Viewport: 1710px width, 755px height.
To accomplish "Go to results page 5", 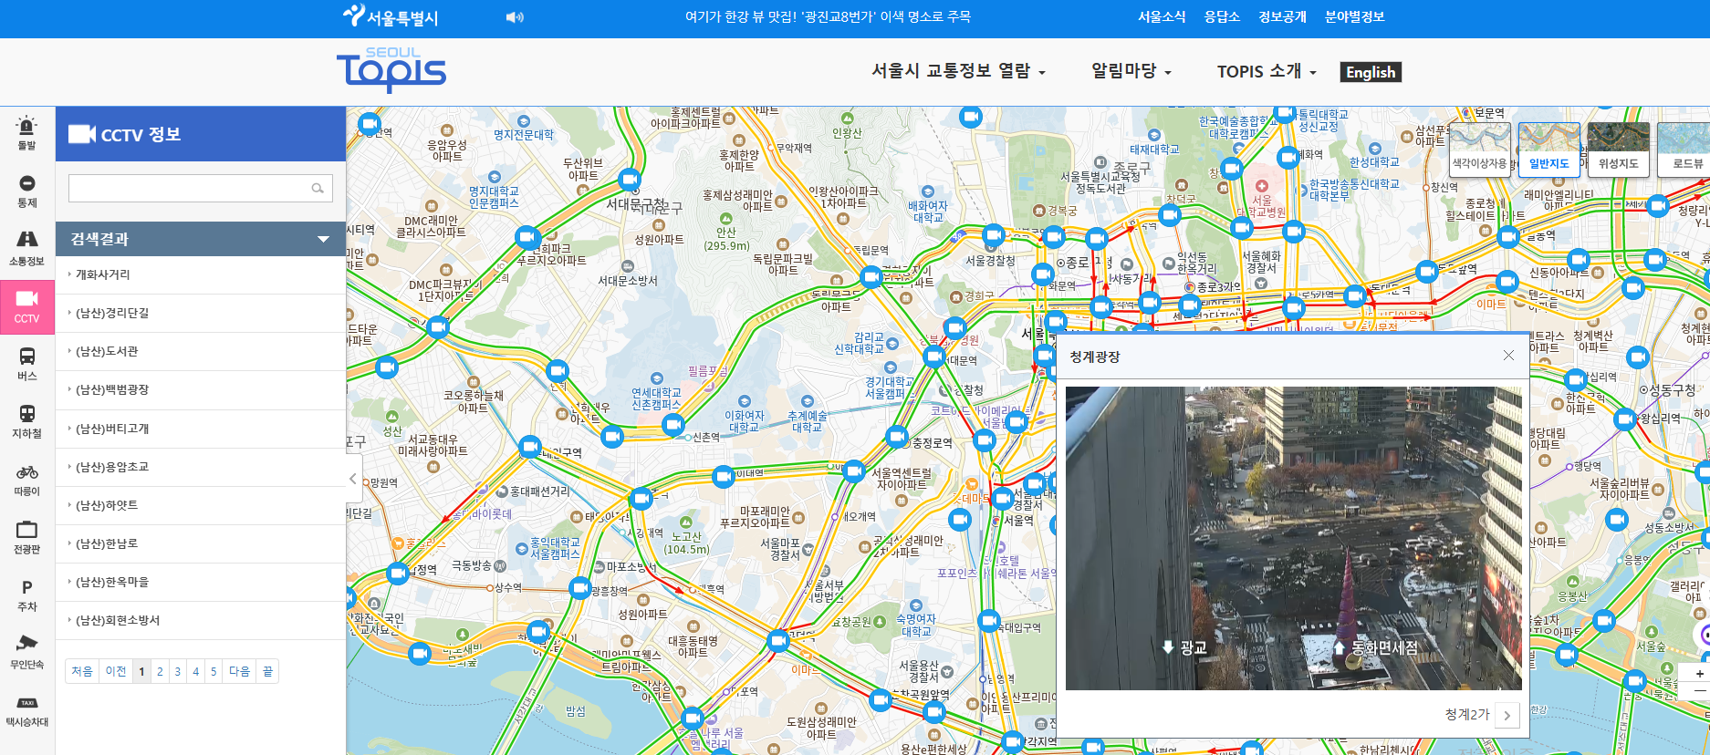I will pyautogui.click(x=214, y=671).
